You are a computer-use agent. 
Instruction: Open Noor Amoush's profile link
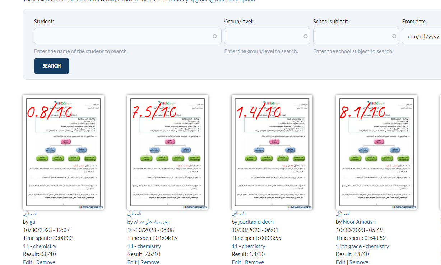[359, 222]
